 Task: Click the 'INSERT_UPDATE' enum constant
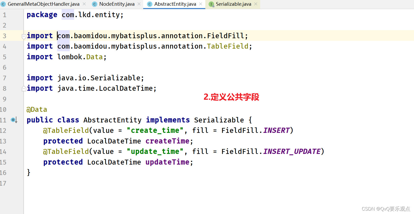click(292, 152)
